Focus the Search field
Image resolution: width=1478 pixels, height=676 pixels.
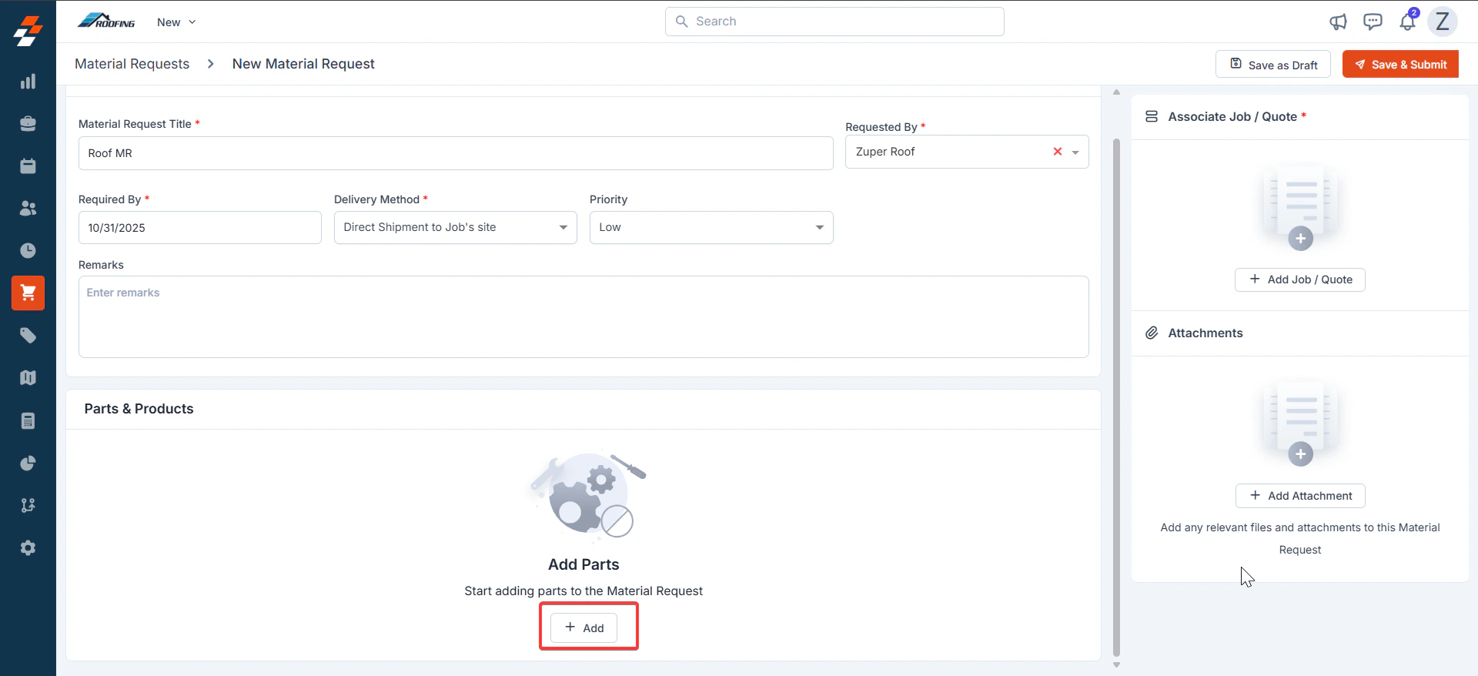[x=834, y=22]
